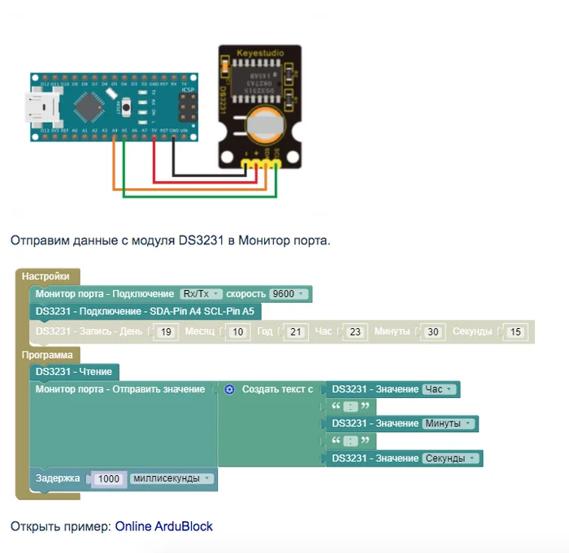Screen dimensions: 569x553
Task: Click the second colon text block
Action: 350,441
